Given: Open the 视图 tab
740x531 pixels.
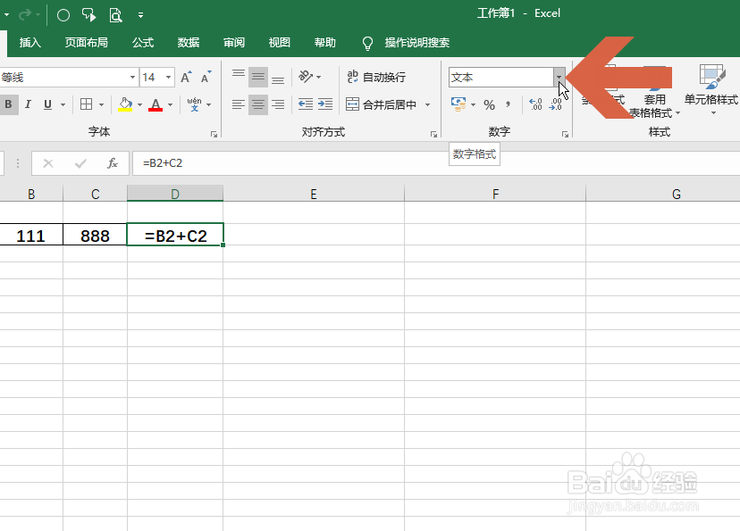Looking at the screenshot, I should point(280,43).
